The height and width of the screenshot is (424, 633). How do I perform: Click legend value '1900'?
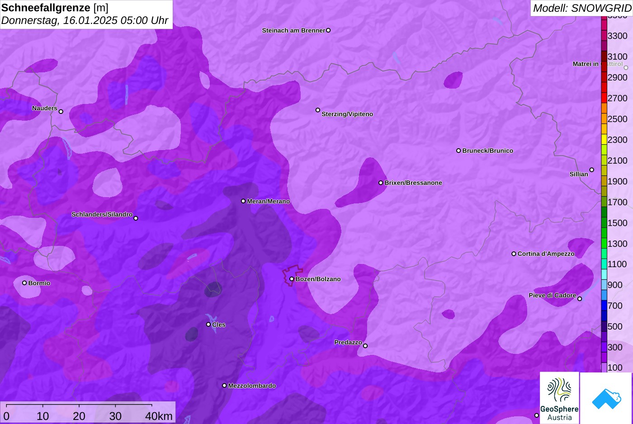tap(617, 181)
